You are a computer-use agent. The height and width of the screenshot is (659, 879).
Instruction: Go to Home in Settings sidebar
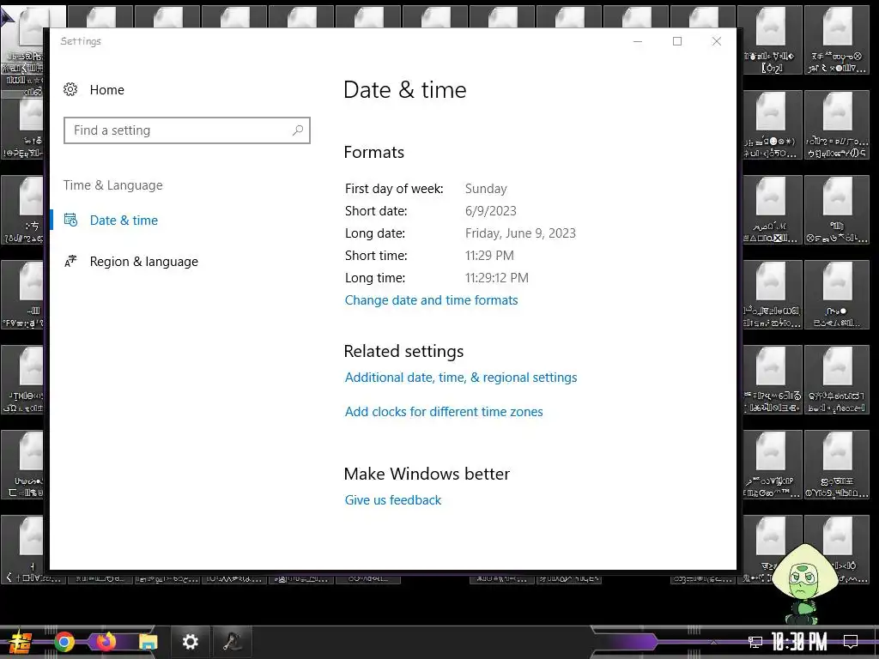coord(106,89)
